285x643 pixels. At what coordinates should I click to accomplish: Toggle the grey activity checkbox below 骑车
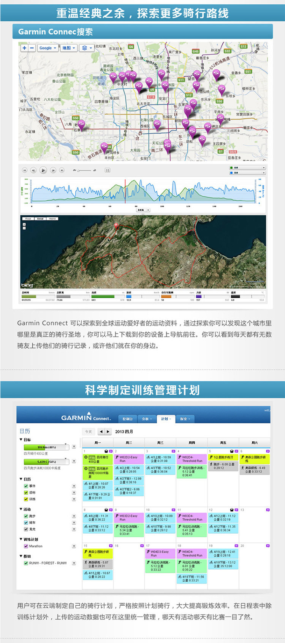[x=26, y=529]
